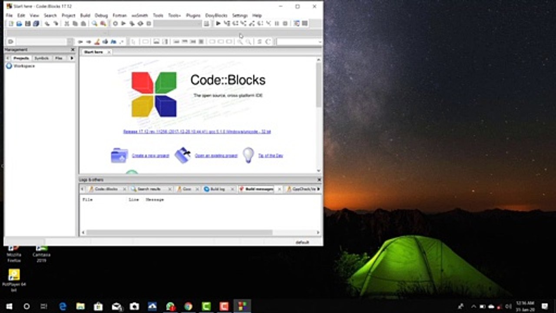Screen dimensions: 556x313
Task: Close the Logs & others panel
Action: coord(319,180)
